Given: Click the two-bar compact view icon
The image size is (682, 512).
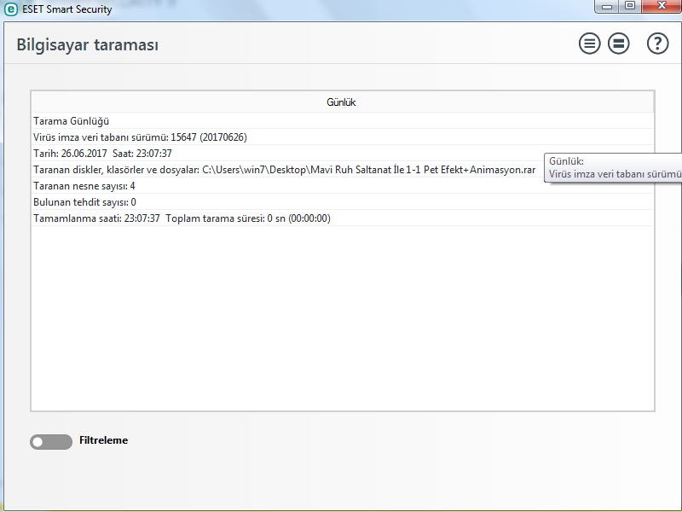Looking at the screenshot, I should click(x=618, y=44).
